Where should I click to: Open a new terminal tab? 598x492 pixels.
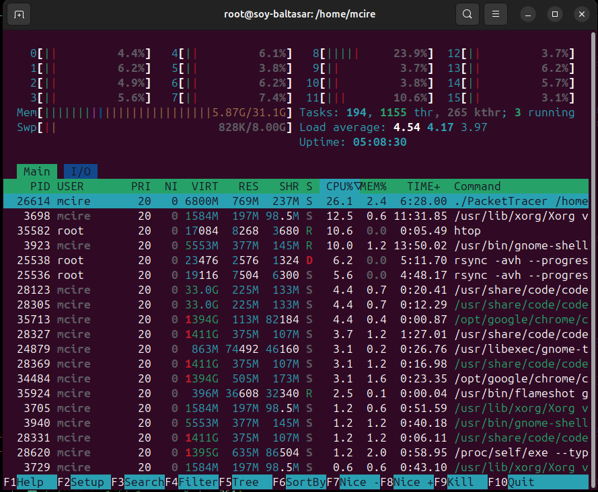pos(18,13)
